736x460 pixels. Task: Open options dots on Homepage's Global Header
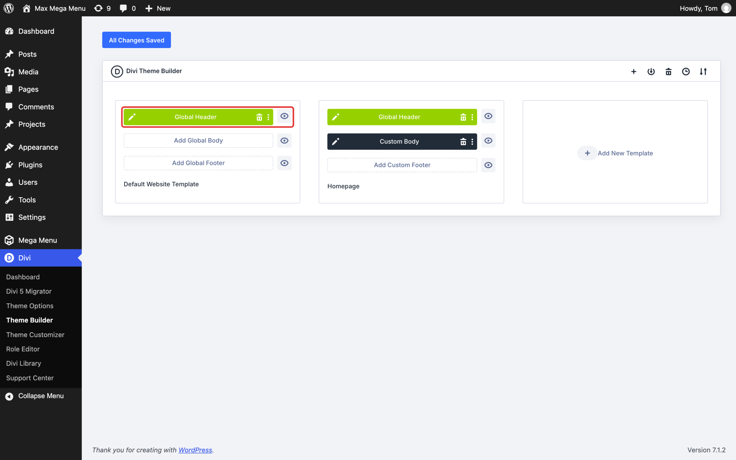point(472,117)
